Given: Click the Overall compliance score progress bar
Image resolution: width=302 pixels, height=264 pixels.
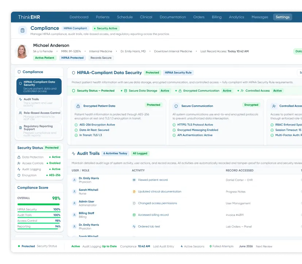Looking at the screenshot, I should 39,204.
